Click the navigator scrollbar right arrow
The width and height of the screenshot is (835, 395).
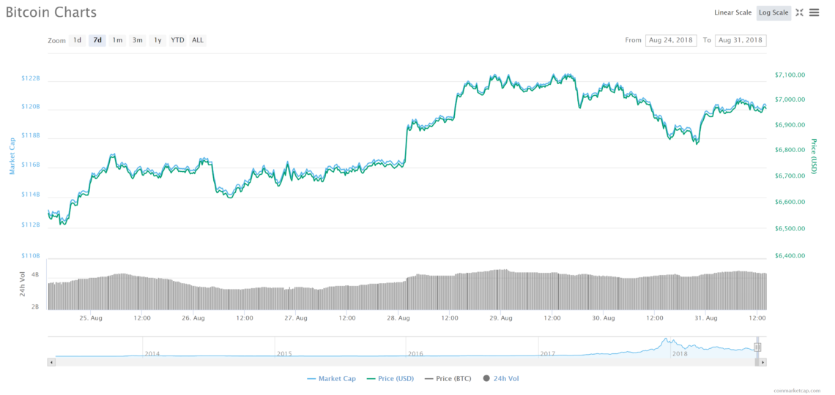pyautogui.click(x=762, y=362)
